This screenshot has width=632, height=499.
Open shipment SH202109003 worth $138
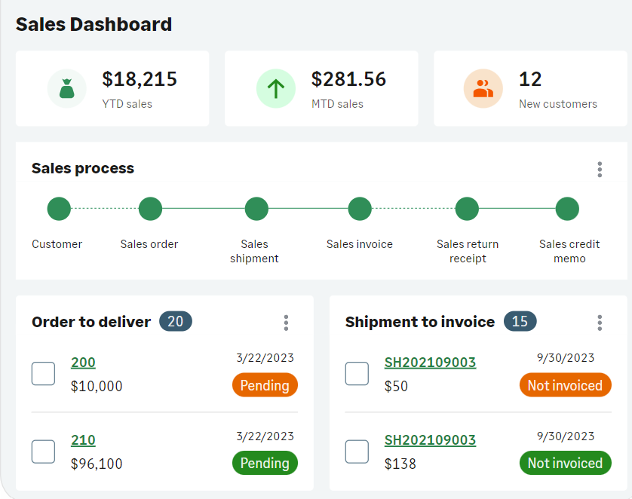430,440
